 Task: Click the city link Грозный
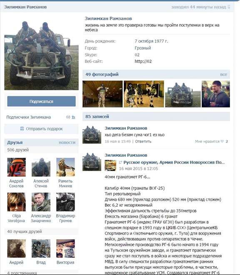coord(142,48)
